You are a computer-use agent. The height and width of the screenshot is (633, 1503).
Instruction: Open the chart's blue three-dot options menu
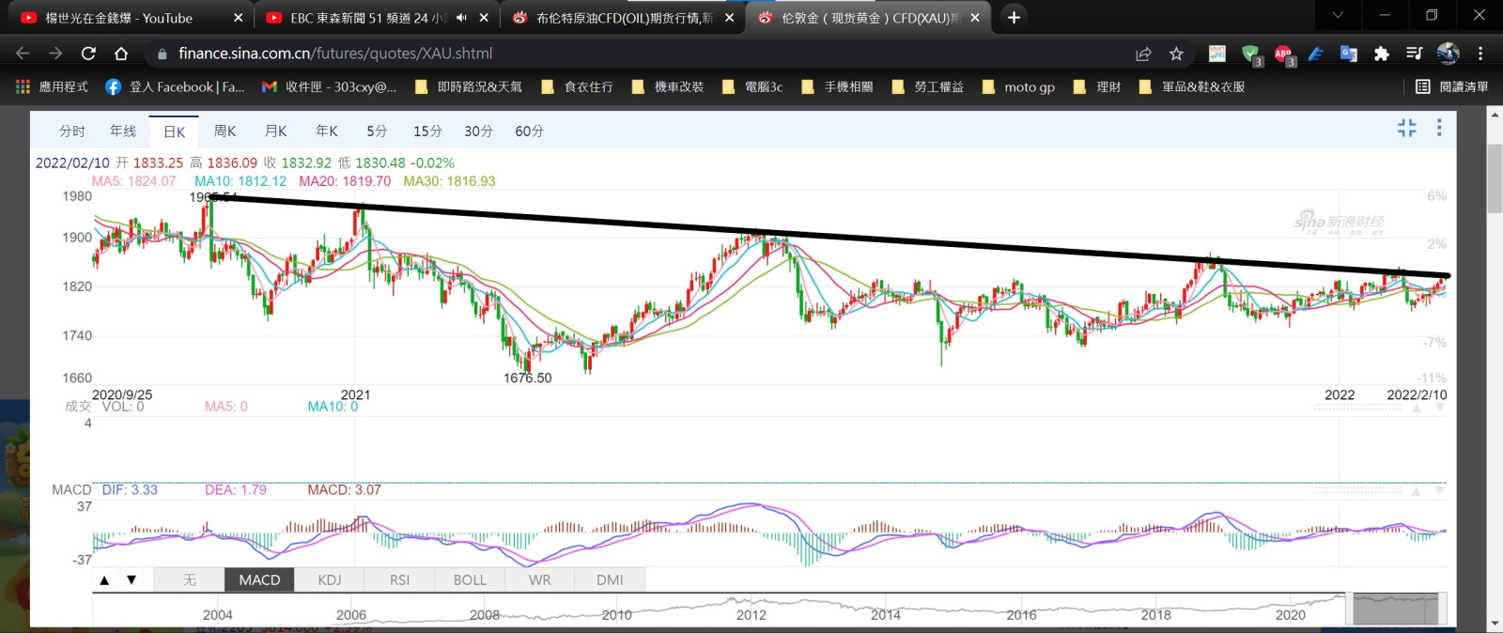(1438, 129)
